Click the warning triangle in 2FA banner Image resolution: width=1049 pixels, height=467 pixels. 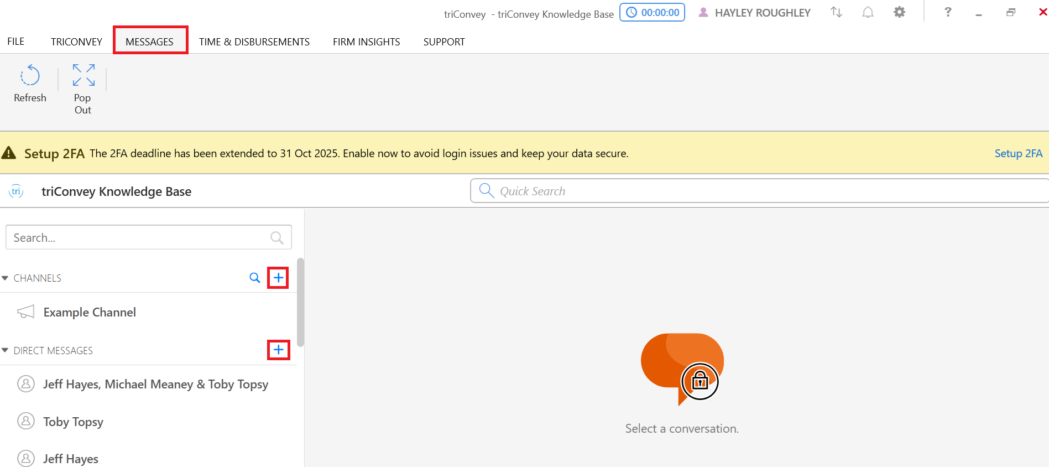click(9, 153)
